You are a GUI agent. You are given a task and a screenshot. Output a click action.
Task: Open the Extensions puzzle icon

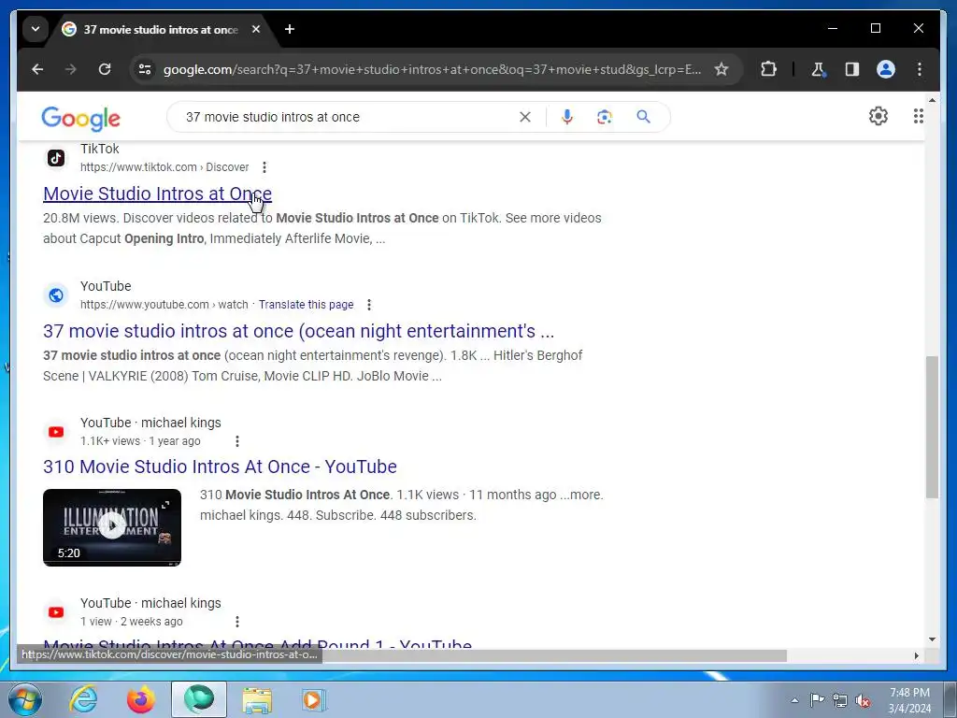tap(769, 69)
